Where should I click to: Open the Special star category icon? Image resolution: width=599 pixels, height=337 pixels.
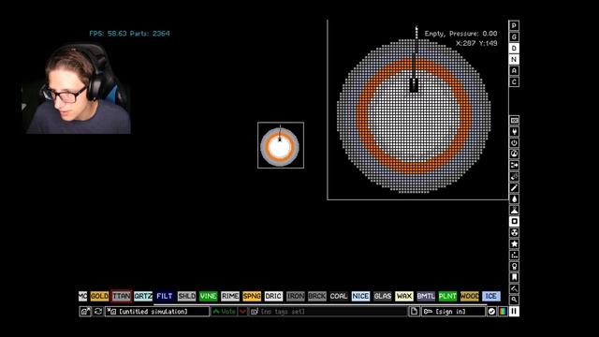pos(514,243)
